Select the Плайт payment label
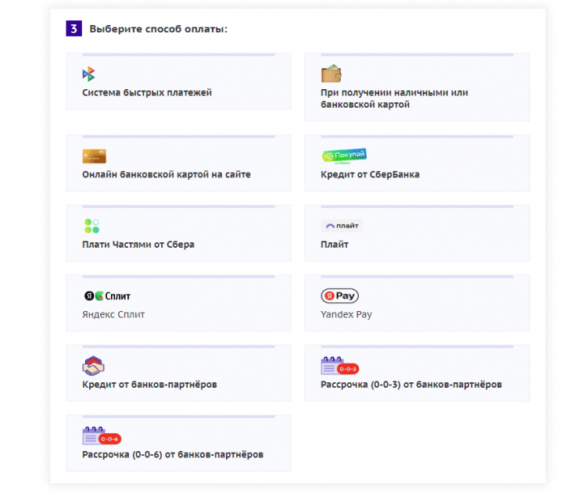 click(335, 244)
